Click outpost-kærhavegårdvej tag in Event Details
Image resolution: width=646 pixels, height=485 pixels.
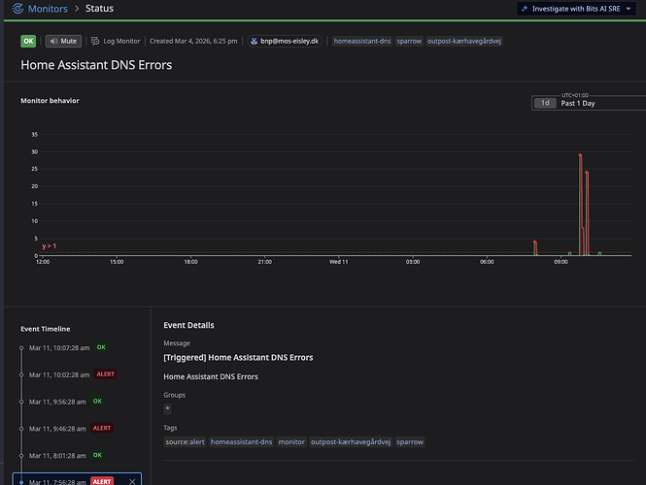(x=351, y=441)
